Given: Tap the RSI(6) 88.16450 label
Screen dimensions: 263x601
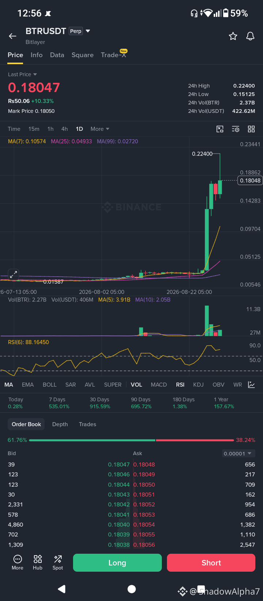Looking at the screenshot, I should [x=28, y=342].
